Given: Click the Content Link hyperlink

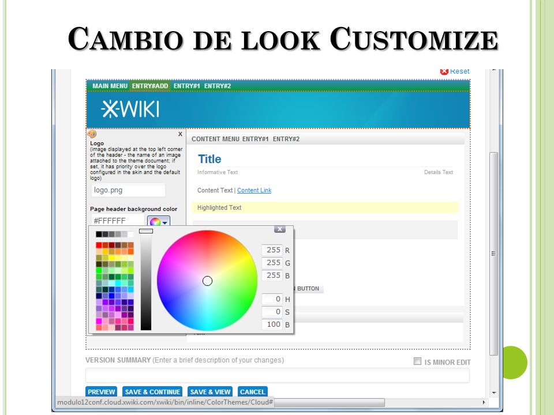Looking at the screenshot, I should [x=254, y=190].
